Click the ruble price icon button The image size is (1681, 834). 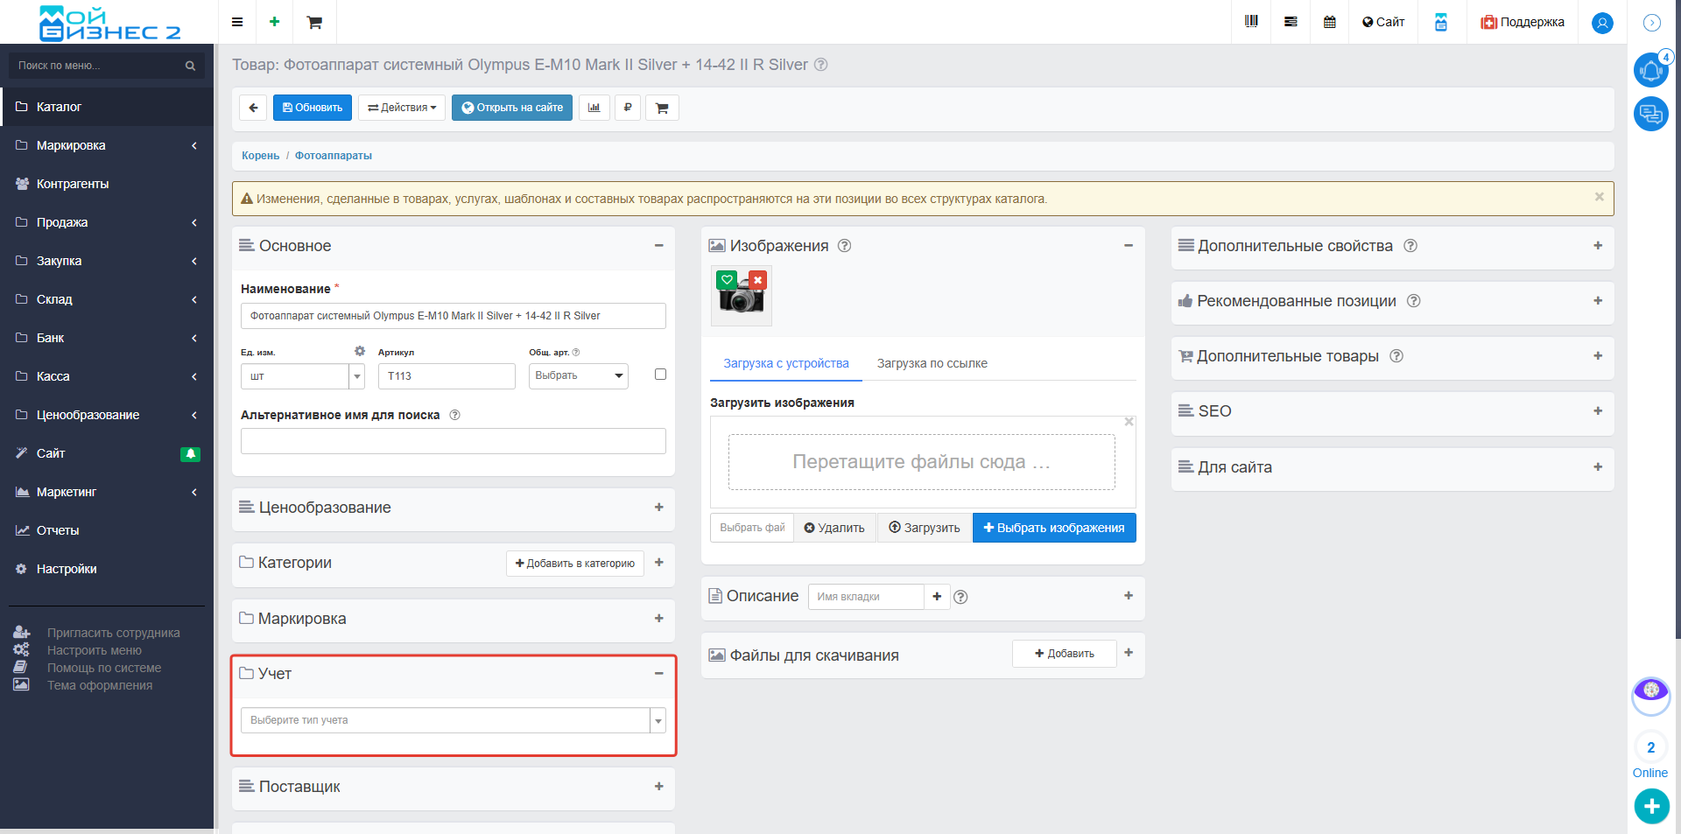click(628, 108)
